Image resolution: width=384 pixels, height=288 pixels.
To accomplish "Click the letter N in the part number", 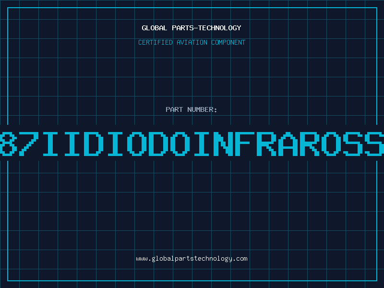I will 223,144.
